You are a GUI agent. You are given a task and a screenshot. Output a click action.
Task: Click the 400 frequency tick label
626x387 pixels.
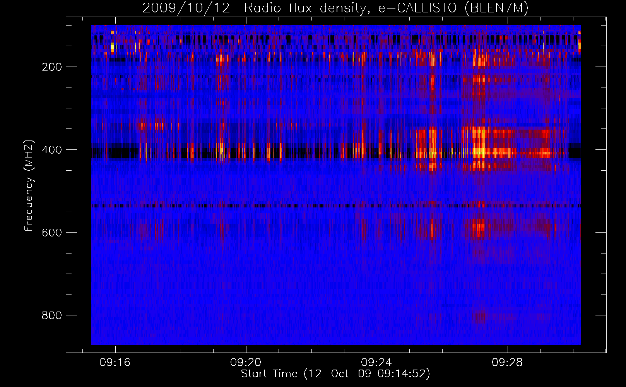pos(52,150)
